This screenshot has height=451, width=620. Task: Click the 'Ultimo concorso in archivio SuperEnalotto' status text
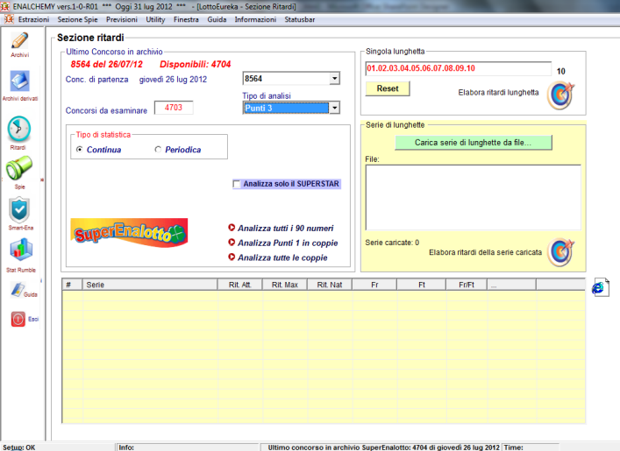(383, 447)
